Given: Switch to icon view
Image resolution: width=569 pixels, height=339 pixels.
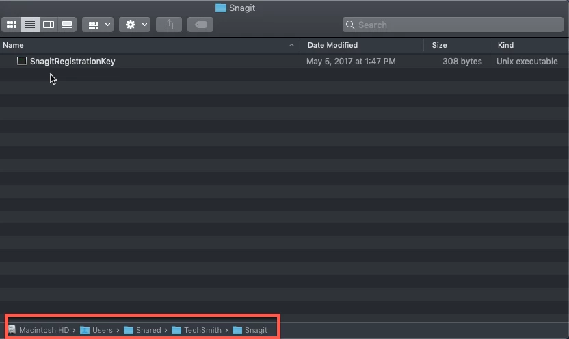Looking at the screenshot, I should (12, 25).
